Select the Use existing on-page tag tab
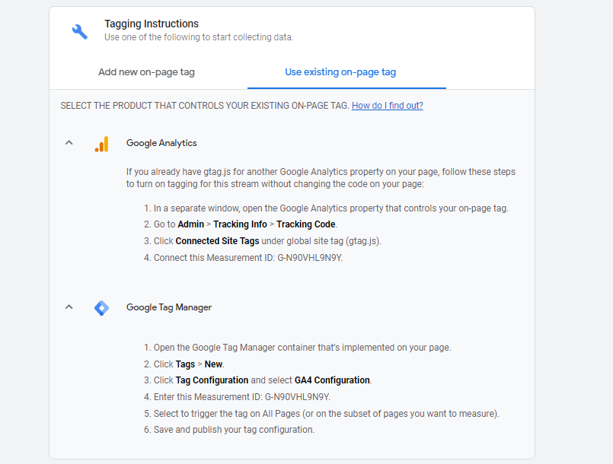The image size is (613, 464). pos(340,72)
